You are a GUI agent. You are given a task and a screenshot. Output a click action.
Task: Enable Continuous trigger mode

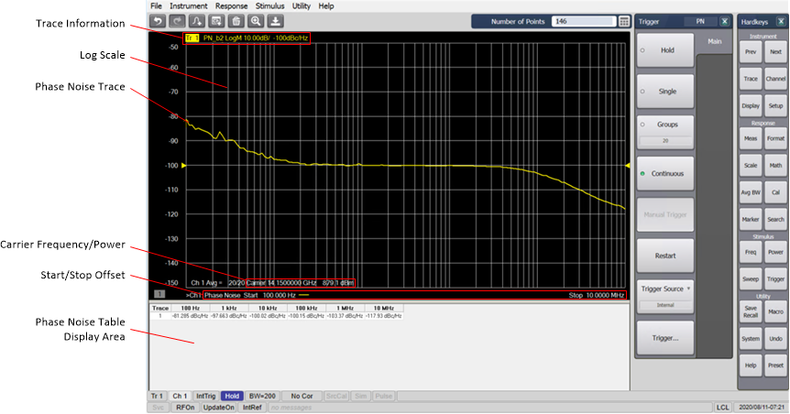[x=666, y=172]
